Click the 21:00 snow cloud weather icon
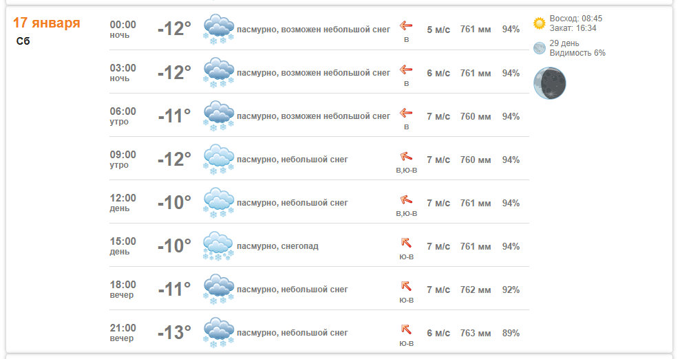 click(219, 332)
